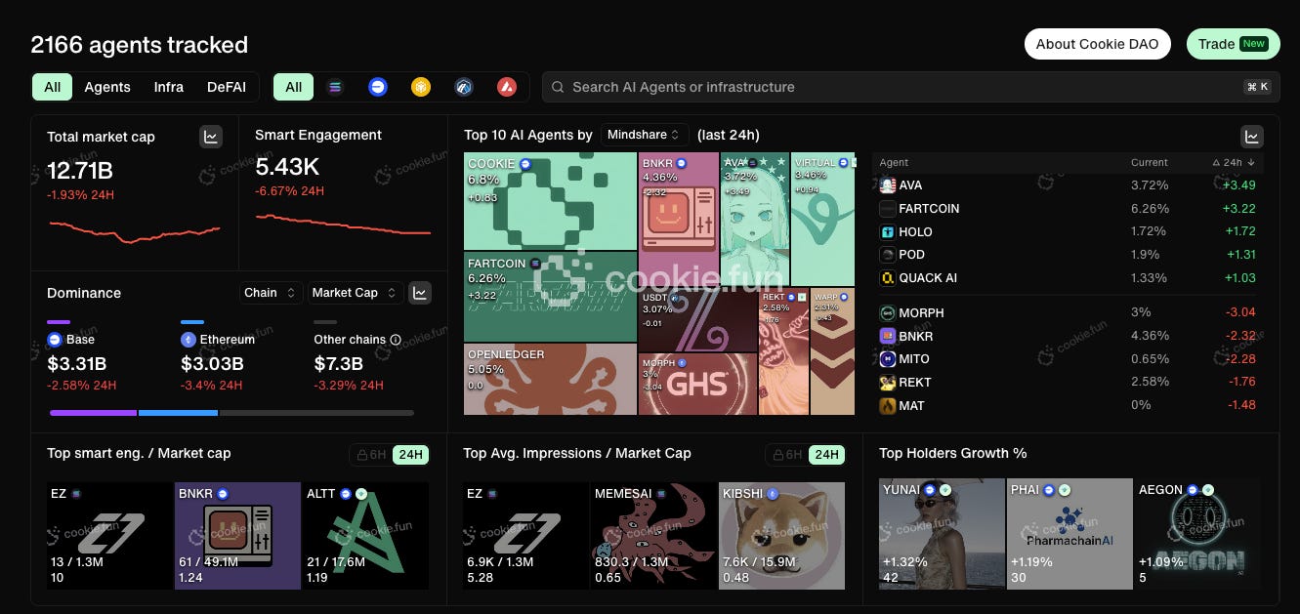Select 24H in Top Avg. Impressions panel
Image resolution: width=1300 pixels, height=614 pixels.
coord(826,455)
